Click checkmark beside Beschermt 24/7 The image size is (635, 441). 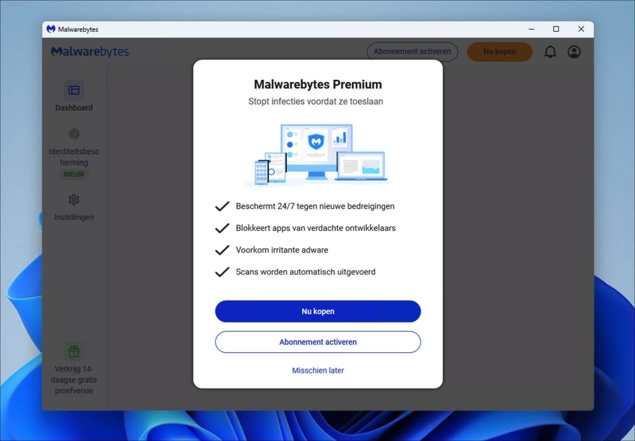click(222, 206)
